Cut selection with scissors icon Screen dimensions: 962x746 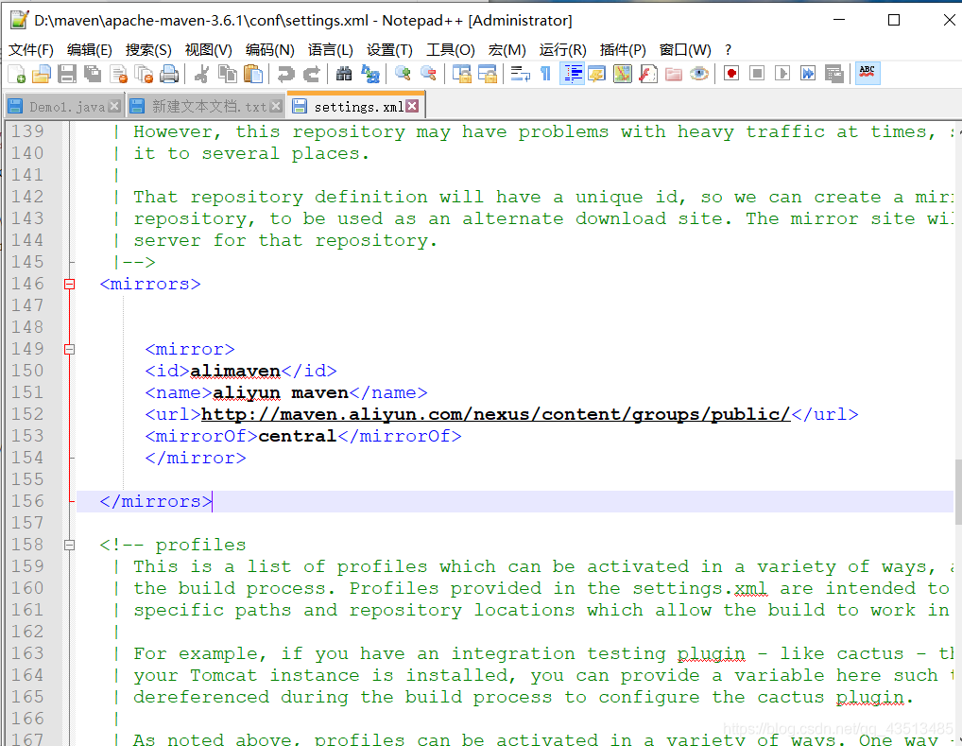coord(201,75)
